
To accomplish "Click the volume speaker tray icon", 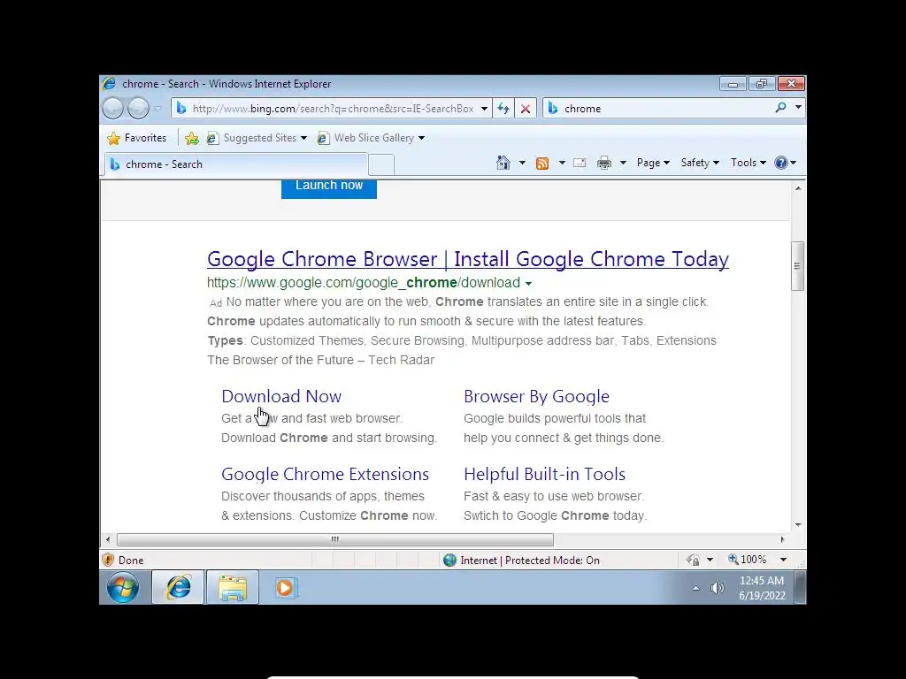I will (717, 588).
